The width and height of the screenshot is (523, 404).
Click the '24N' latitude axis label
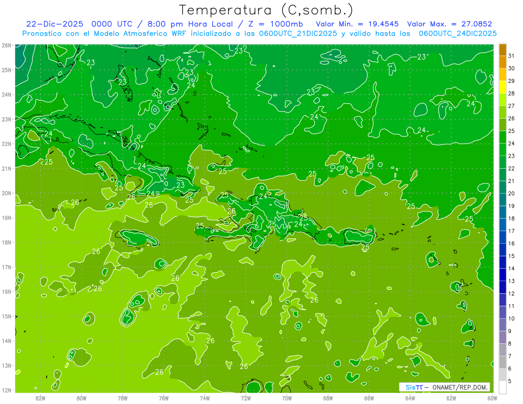[x=7, y=95]
